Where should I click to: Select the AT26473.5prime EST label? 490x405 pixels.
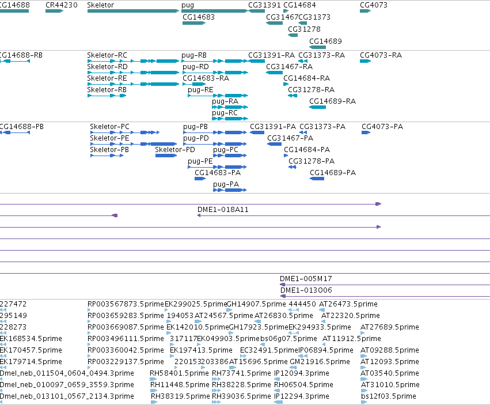[x=348, y=304]
